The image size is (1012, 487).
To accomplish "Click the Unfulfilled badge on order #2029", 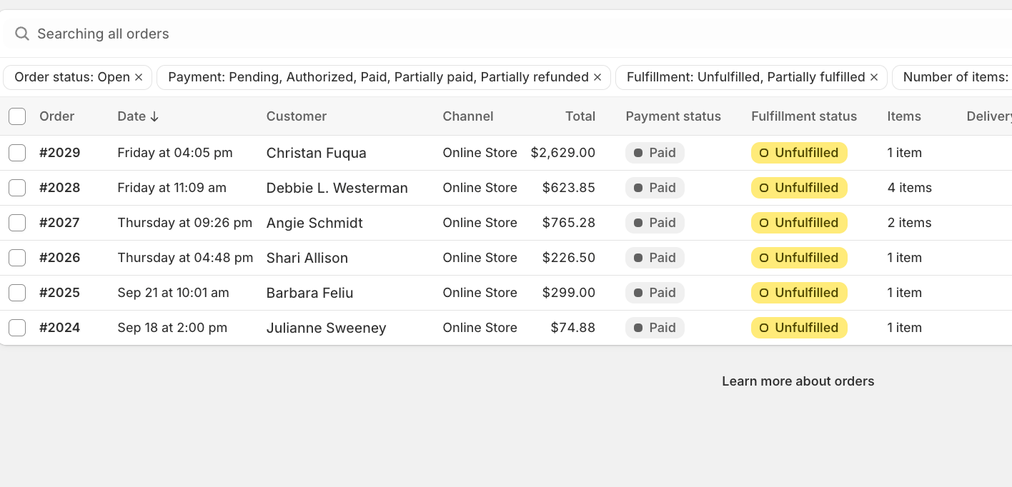I will coord(799,152).
